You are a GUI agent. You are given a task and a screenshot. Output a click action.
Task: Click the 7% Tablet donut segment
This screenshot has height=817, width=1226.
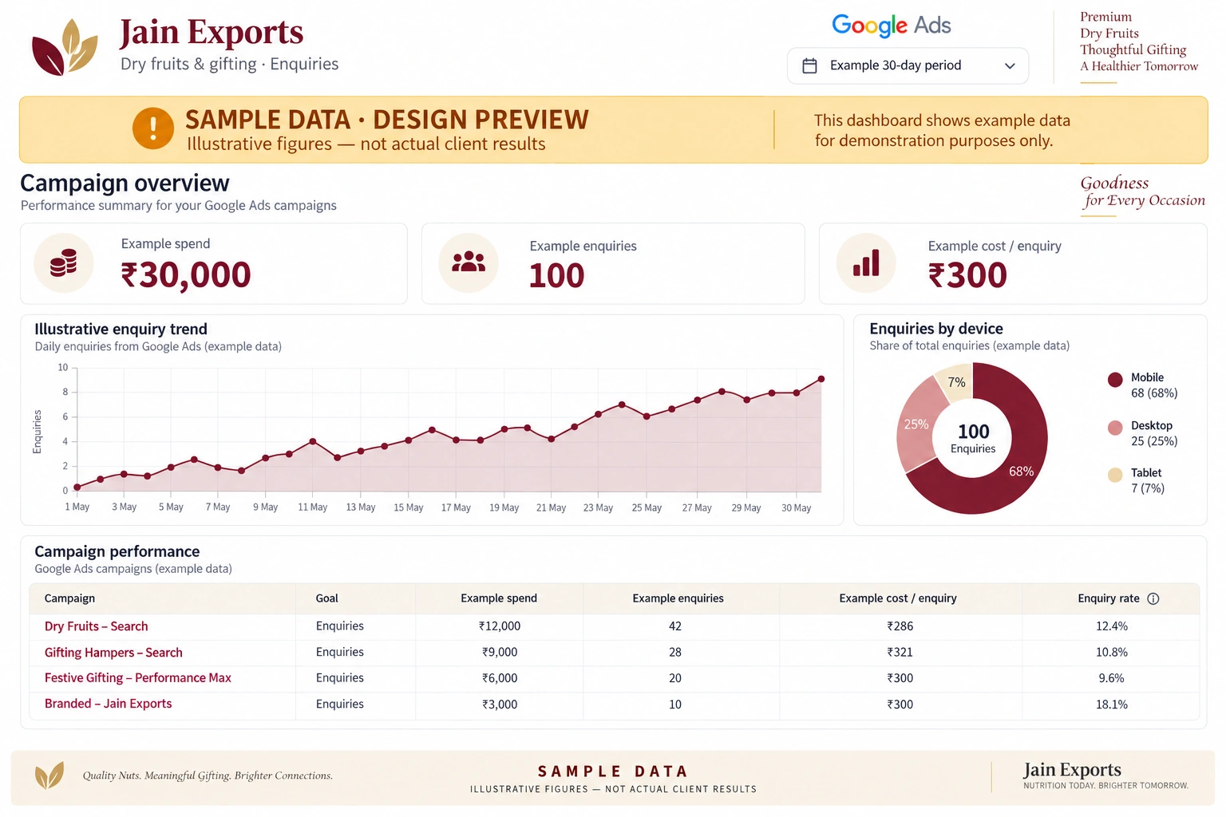956,382
